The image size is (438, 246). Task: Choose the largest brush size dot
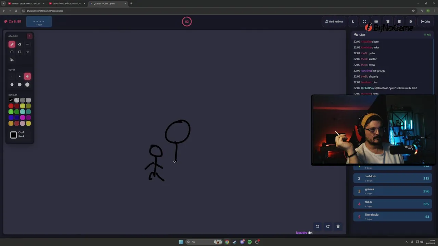tap(27, 84)
